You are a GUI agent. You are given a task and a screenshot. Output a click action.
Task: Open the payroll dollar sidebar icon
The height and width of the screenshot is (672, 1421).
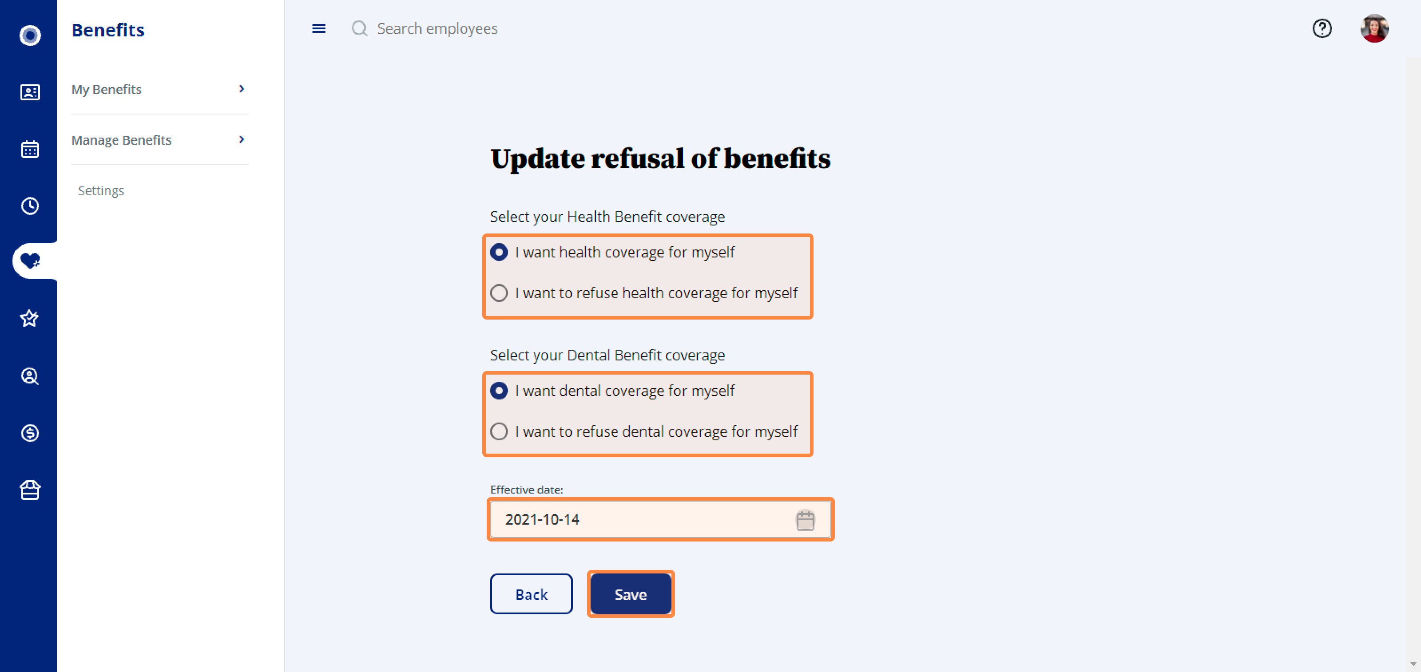tap(30, 433)
